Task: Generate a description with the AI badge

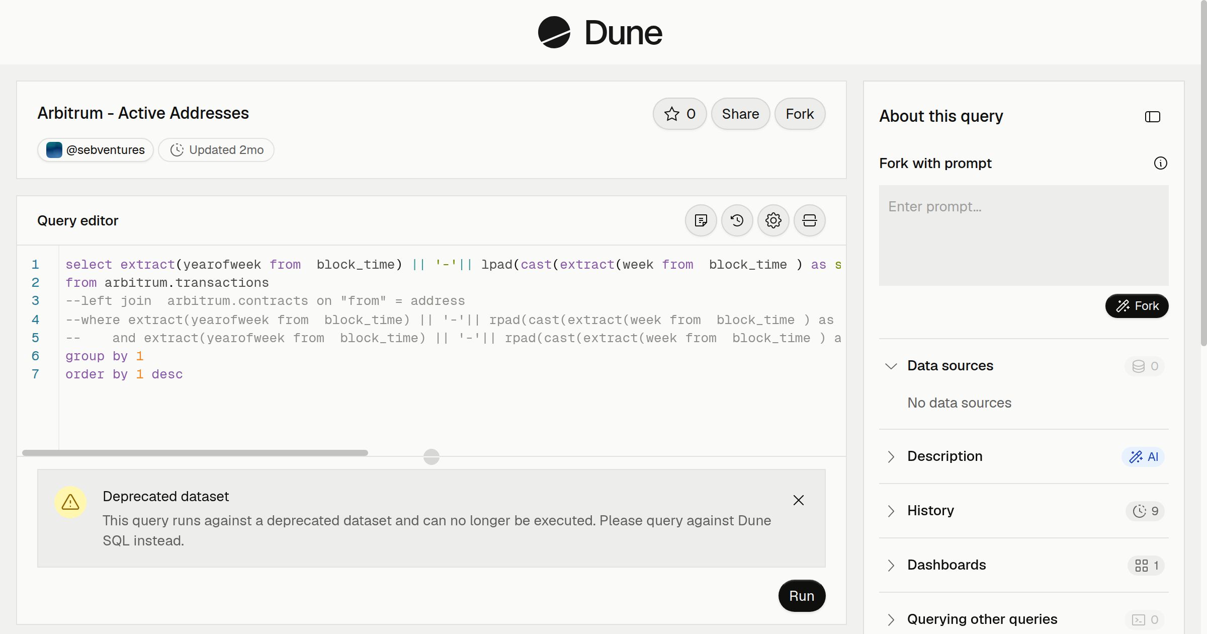Action: click(1143, 457)
